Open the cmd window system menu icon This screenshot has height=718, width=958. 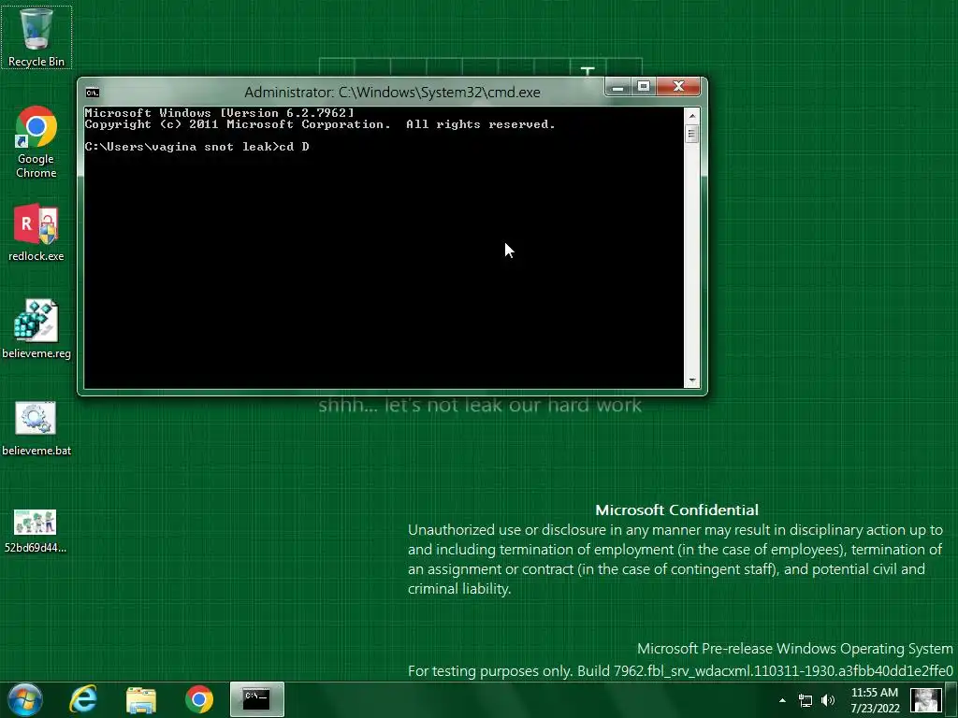[93, 93]
